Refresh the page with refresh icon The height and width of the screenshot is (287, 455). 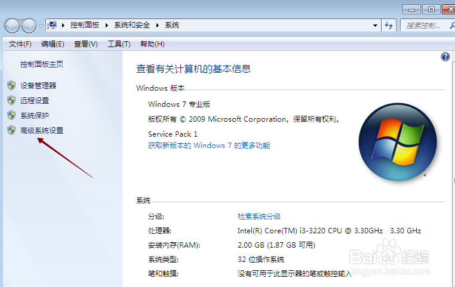(x=389, y=26)
